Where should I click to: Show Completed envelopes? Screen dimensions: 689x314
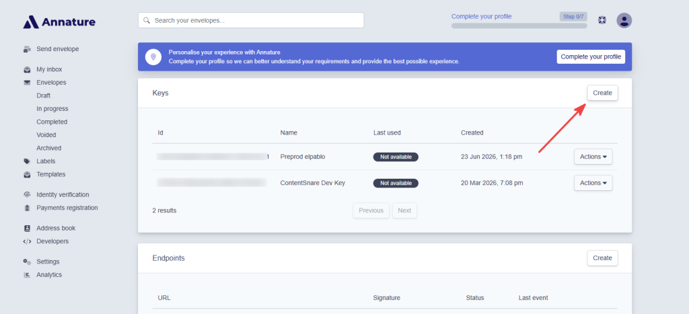point(52,122)
